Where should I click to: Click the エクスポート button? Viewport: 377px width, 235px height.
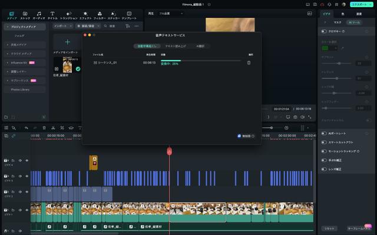(359, 4)
